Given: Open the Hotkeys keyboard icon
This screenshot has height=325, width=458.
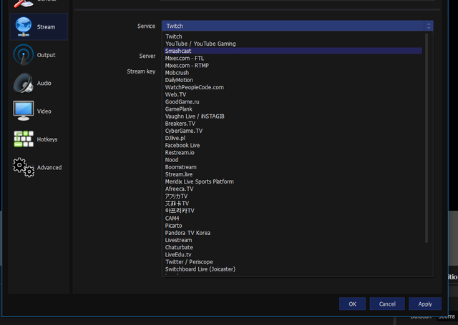Looking at the screenshot, I should pyautogui.click(x=24, y=139).
